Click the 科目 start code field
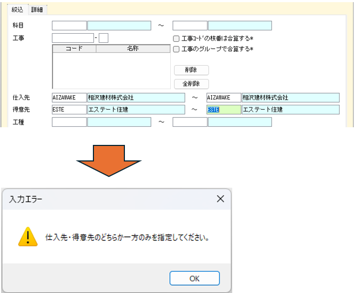Image resolution: width=355 pixels, height=293 pixels. point(69,26)
